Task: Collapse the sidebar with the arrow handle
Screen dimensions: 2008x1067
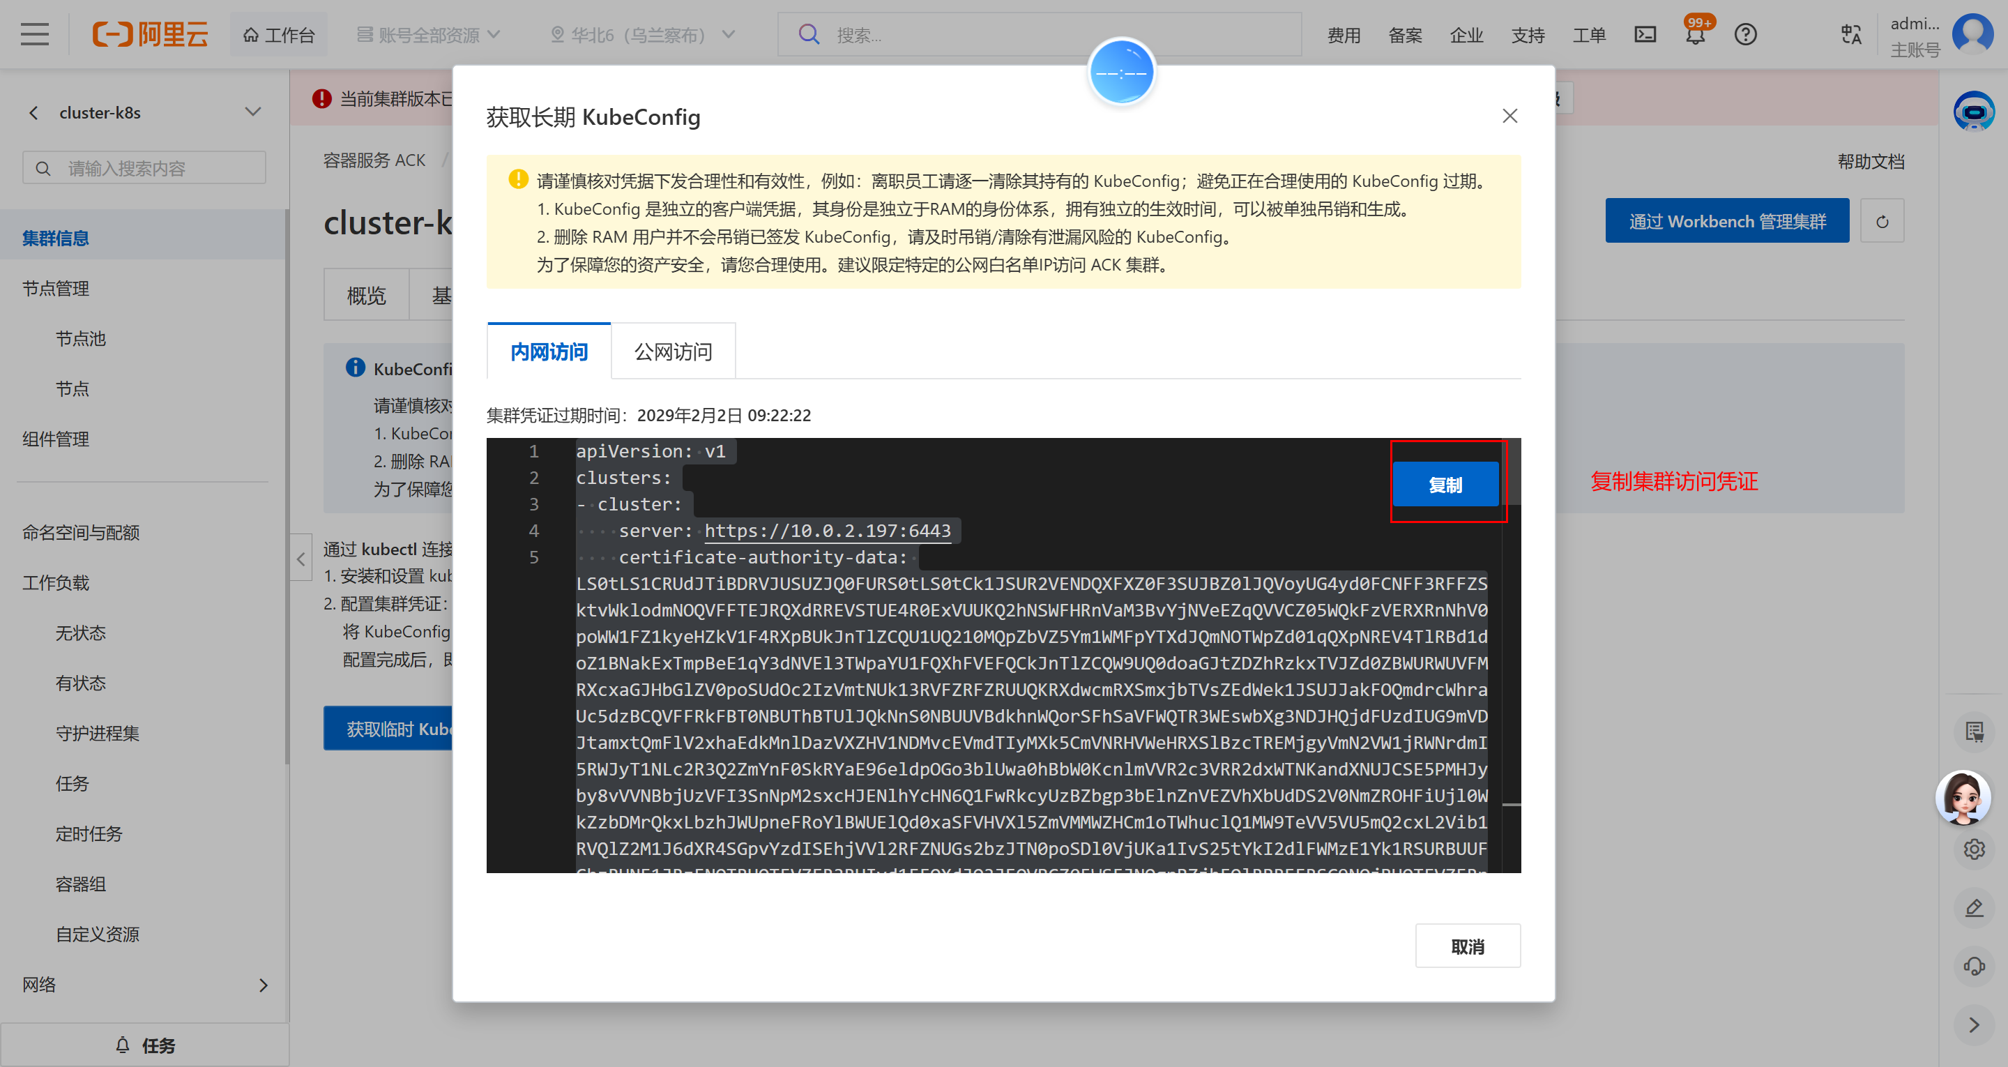Action: 301,558
